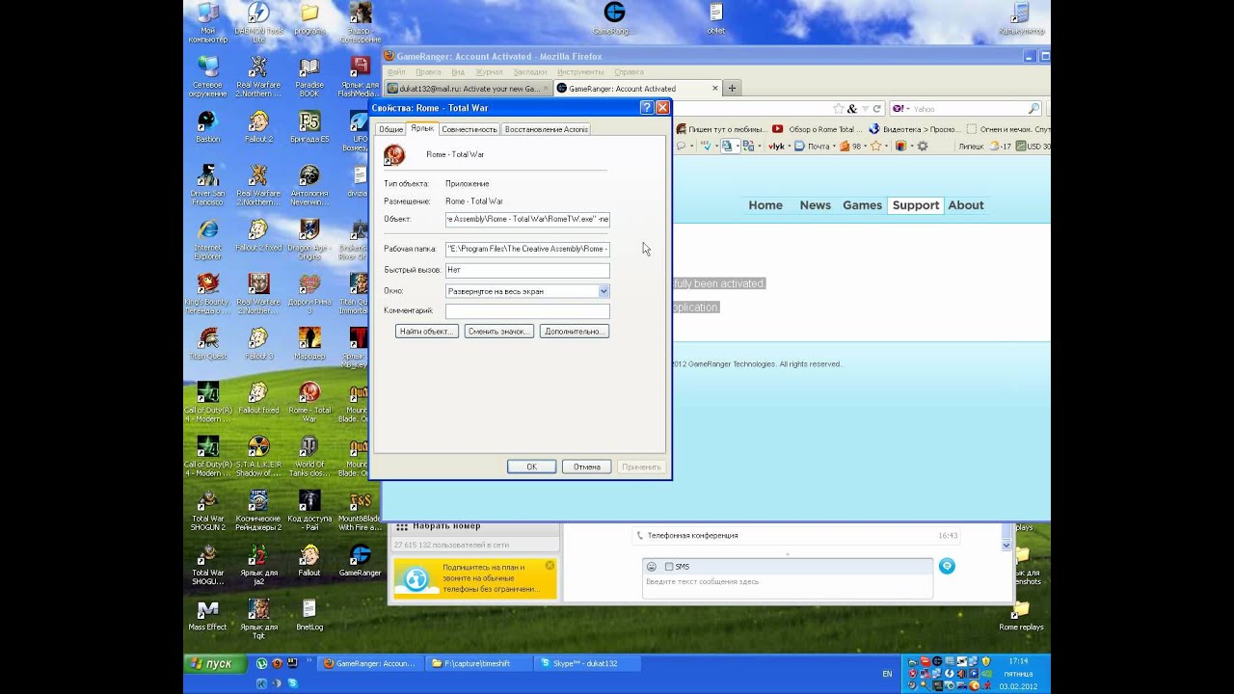This screenshot has width=1234, height=694.
Task: Switch to the Совместимость tab
Action: [469, 129]
